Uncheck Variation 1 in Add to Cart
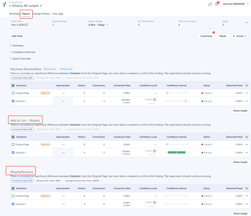The height and width of the screenshot is (216, 251). pyautogui.click(x=13, y=153)
